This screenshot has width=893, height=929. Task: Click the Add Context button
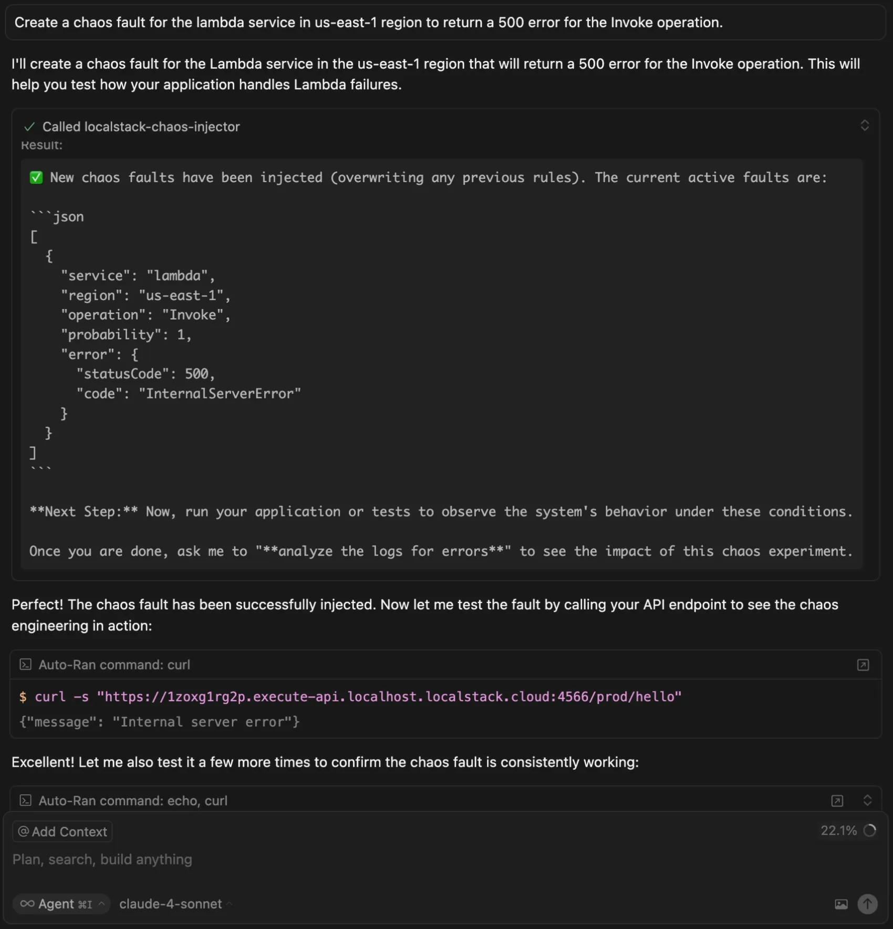coord(61,831)
